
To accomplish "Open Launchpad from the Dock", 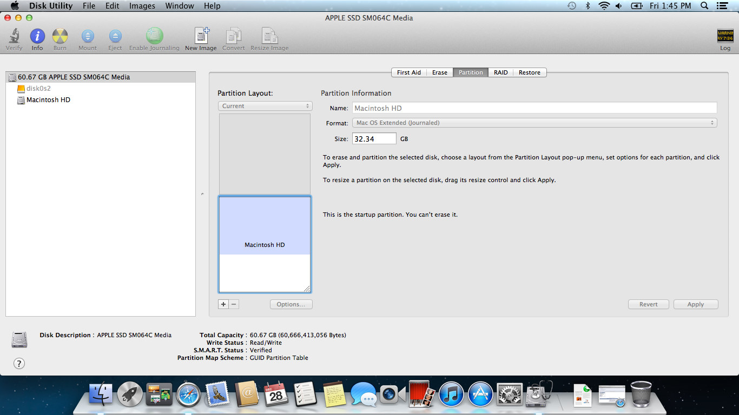I will click(130, 395).
